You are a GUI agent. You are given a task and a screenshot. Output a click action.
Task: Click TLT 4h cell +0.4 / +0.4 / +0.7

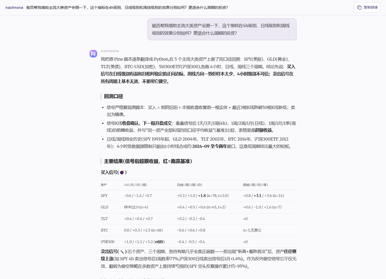(139, 219)
